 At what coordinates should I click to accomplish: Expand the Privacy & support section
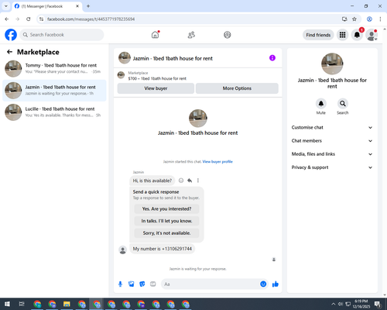[332, 167]
